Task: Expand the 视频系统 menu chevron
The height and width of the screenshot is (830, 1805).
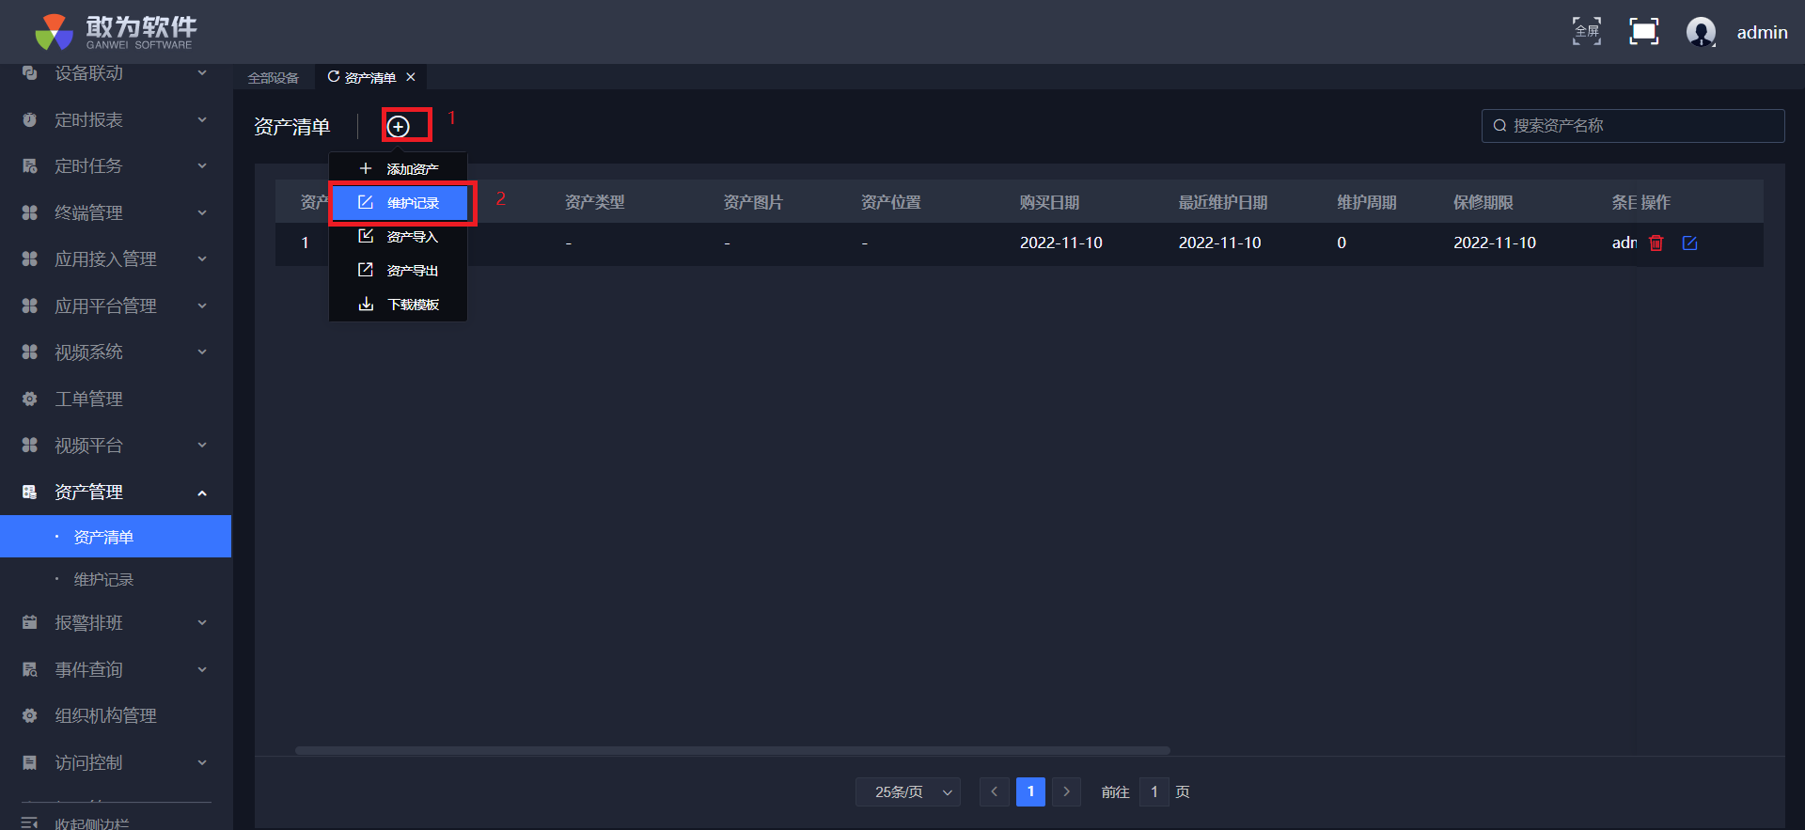Action: coord(202,352)
